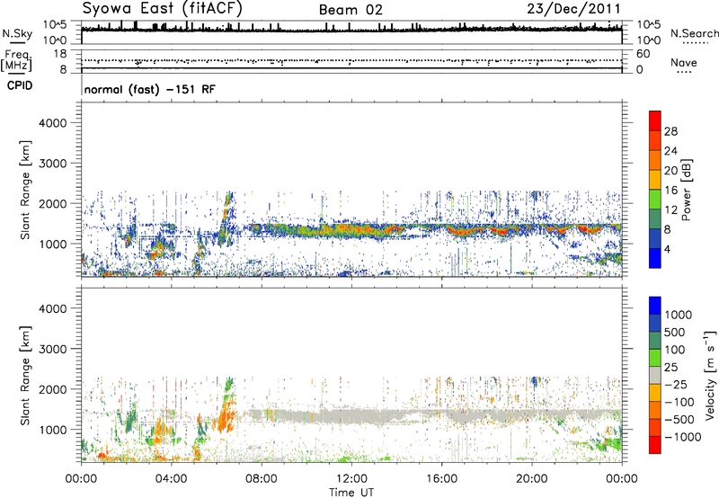Viewport: 719px width, 498px height.
Task: Click the "100" label on Velocity scale
Action: (675, 350)
